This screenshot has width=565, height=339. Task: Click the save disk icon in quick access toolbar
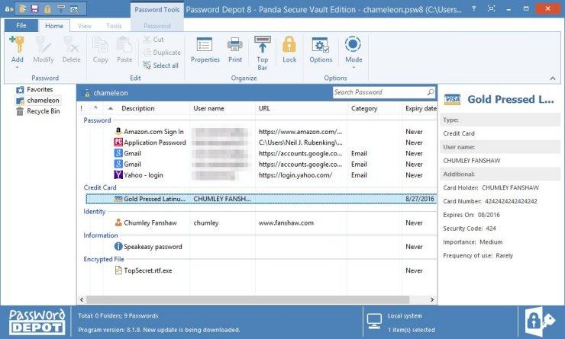[35, 9]
